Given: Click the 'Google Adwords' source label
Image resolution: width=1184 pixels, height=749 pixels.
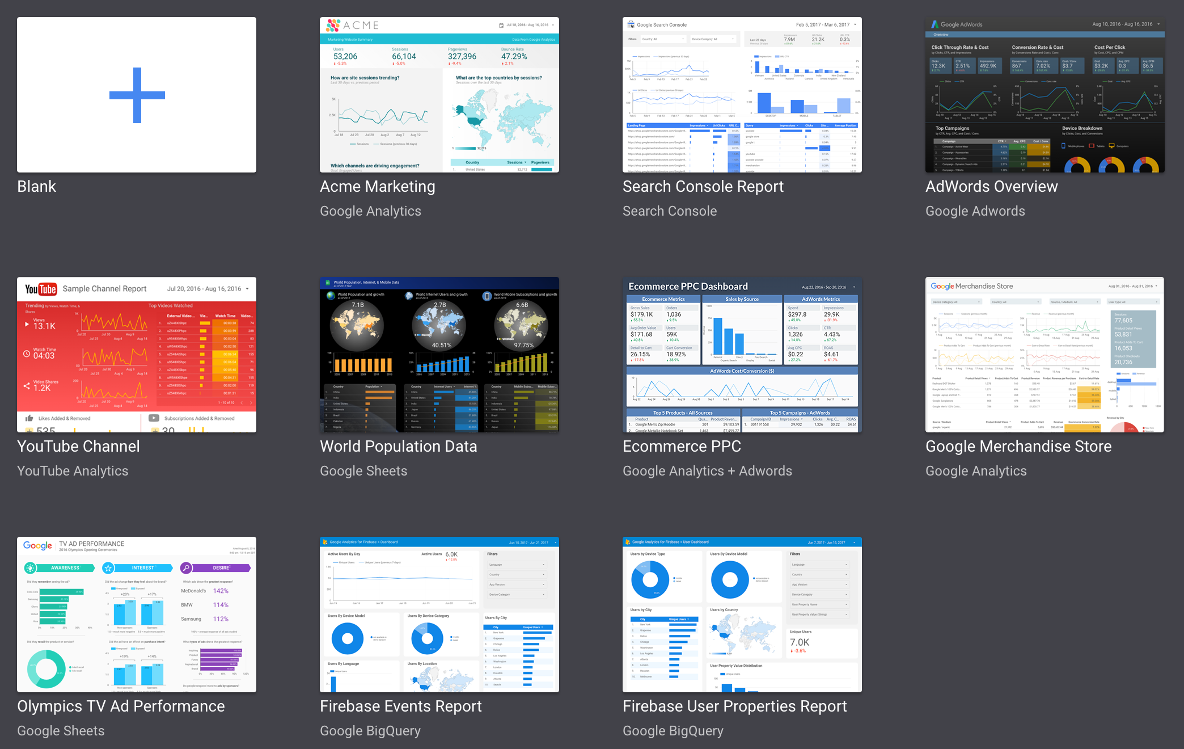Looking at the screenshot, I should point(975,211).
